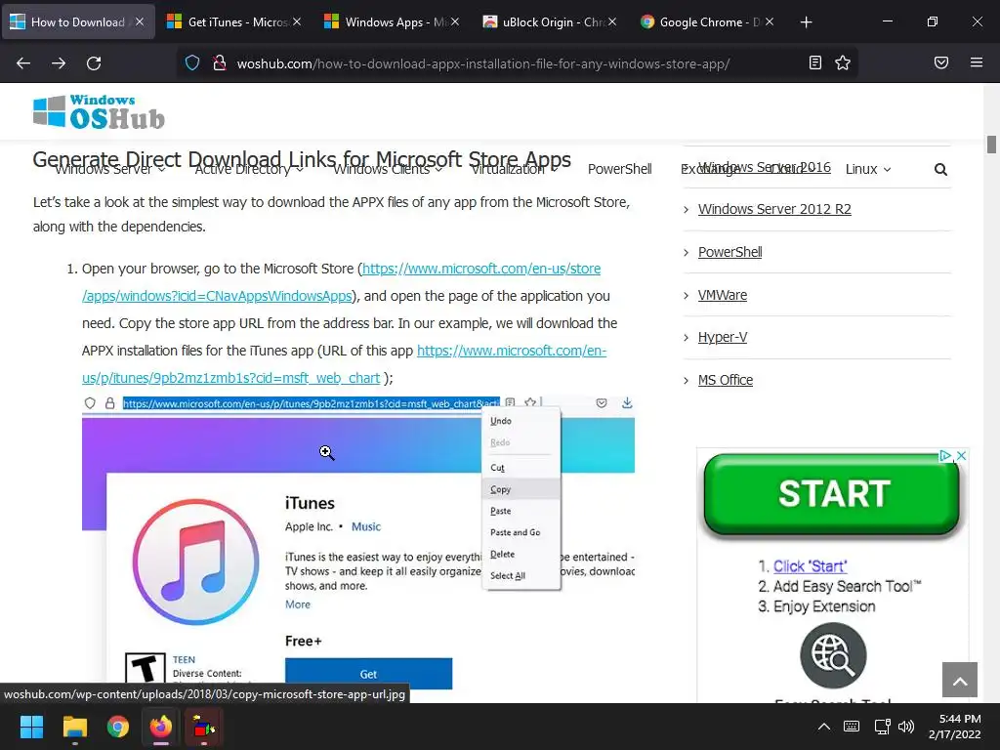This screenshot has height=750, width=1000.
Task: Open the PowerShell sidebar category
Action: (x=729, y=252)
